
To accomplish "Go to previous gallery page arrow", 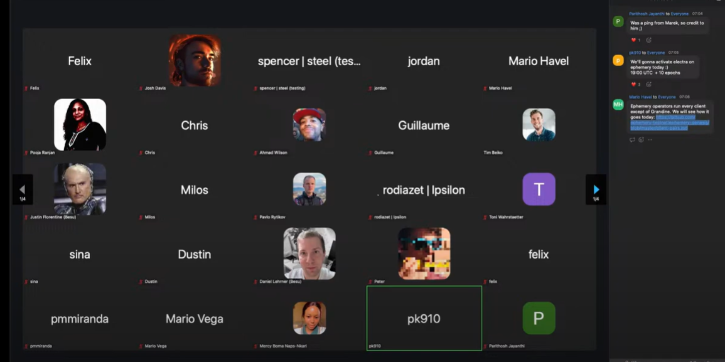I will [22, 189].
